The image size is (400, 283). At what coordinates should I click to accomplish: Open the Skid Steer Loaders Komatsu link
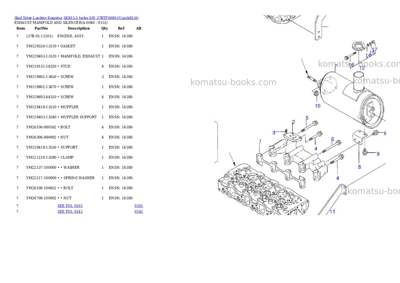(x=38, y=18)
